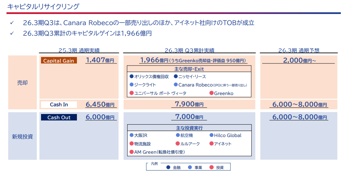Click the Greenko exit entry
347x171 pixels.
[x=224, y=93]
